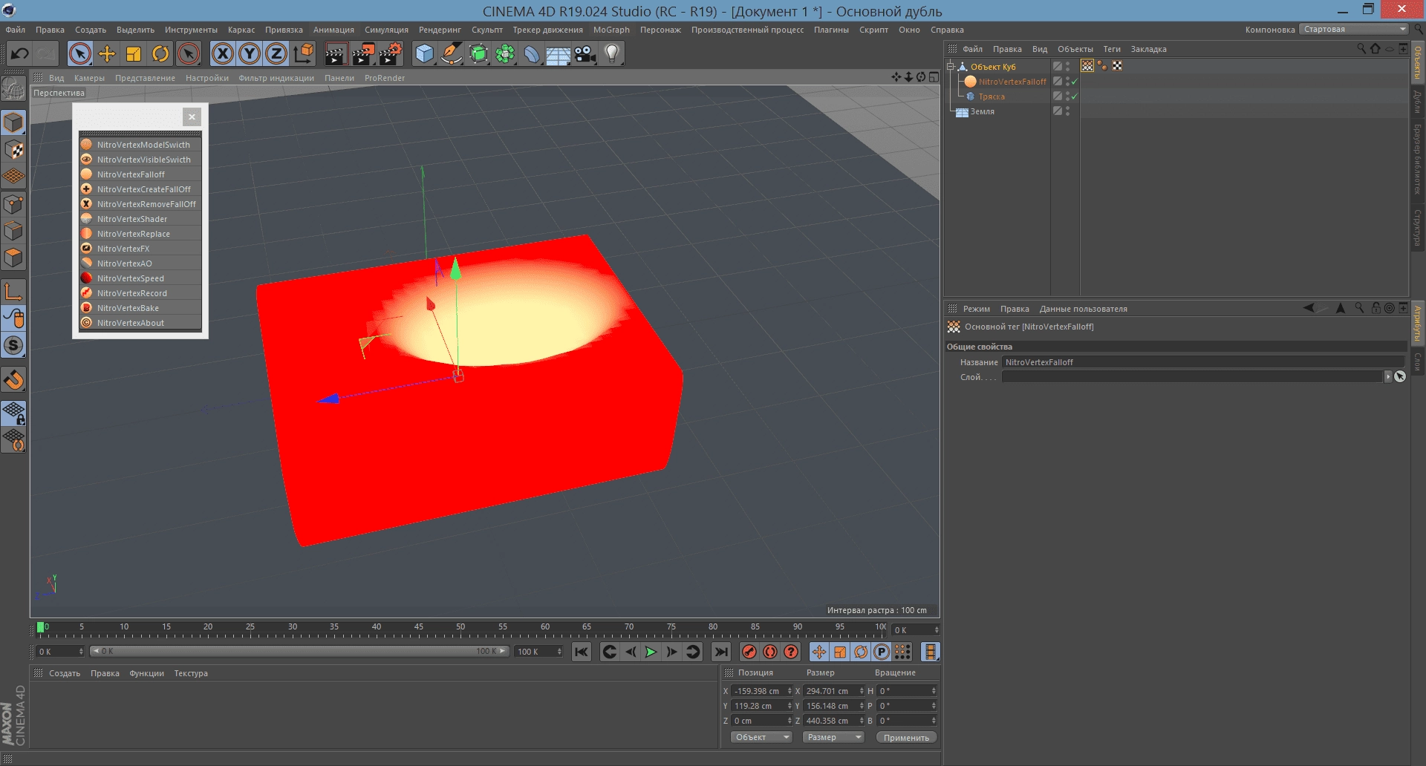Open the MoGraph menu
1426x766 pixels.
[611, 30]
